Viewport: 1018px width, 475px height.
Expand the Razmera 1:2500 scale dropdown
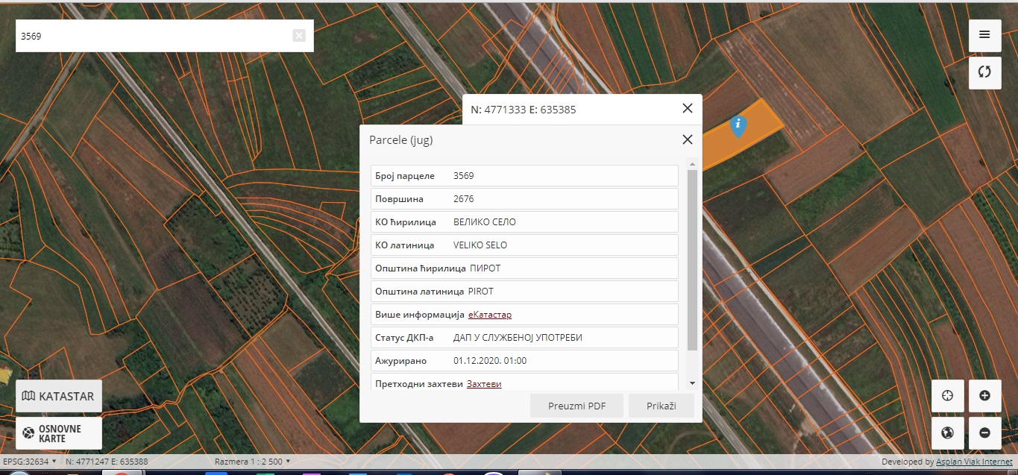click(252, 462)
